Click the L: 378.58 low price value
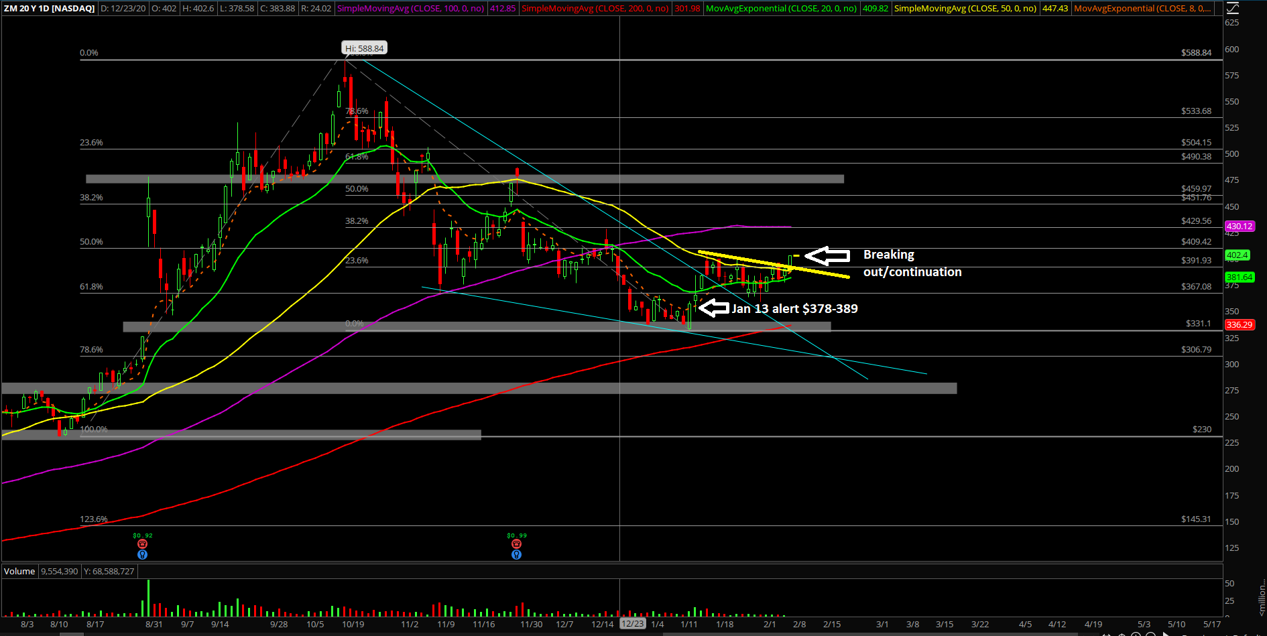 coord(237,9)
